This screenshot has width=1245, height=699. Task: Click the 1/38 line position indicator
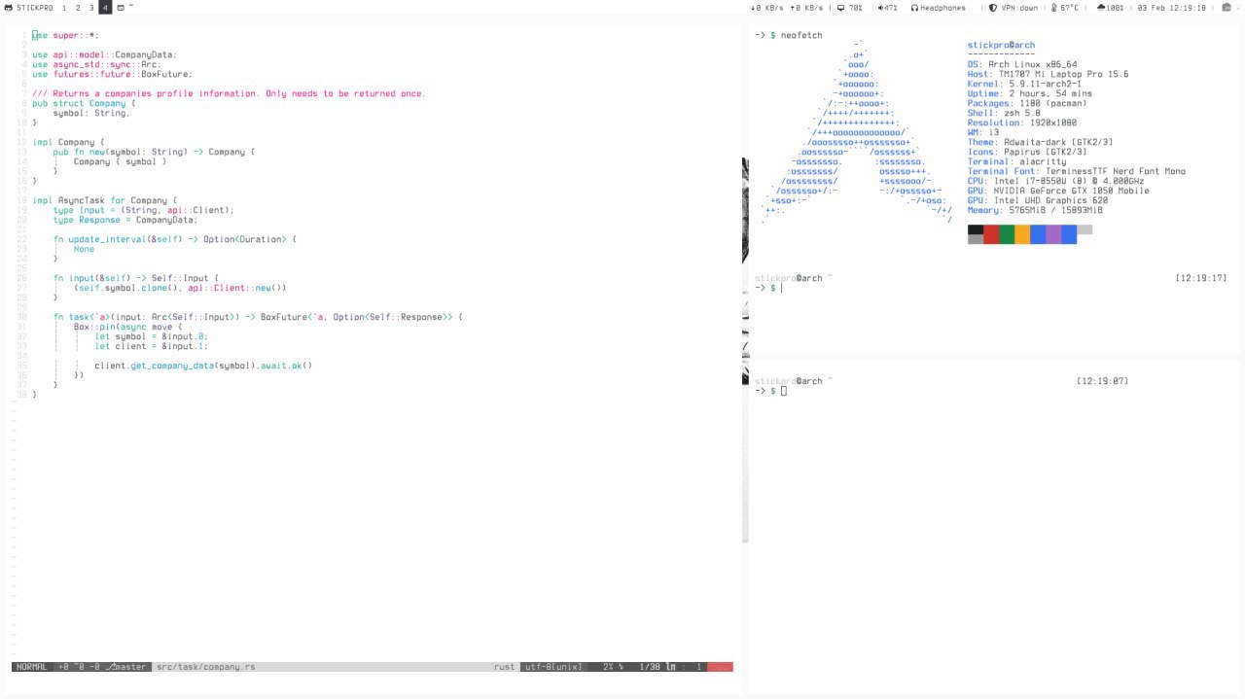pos(650,667)
